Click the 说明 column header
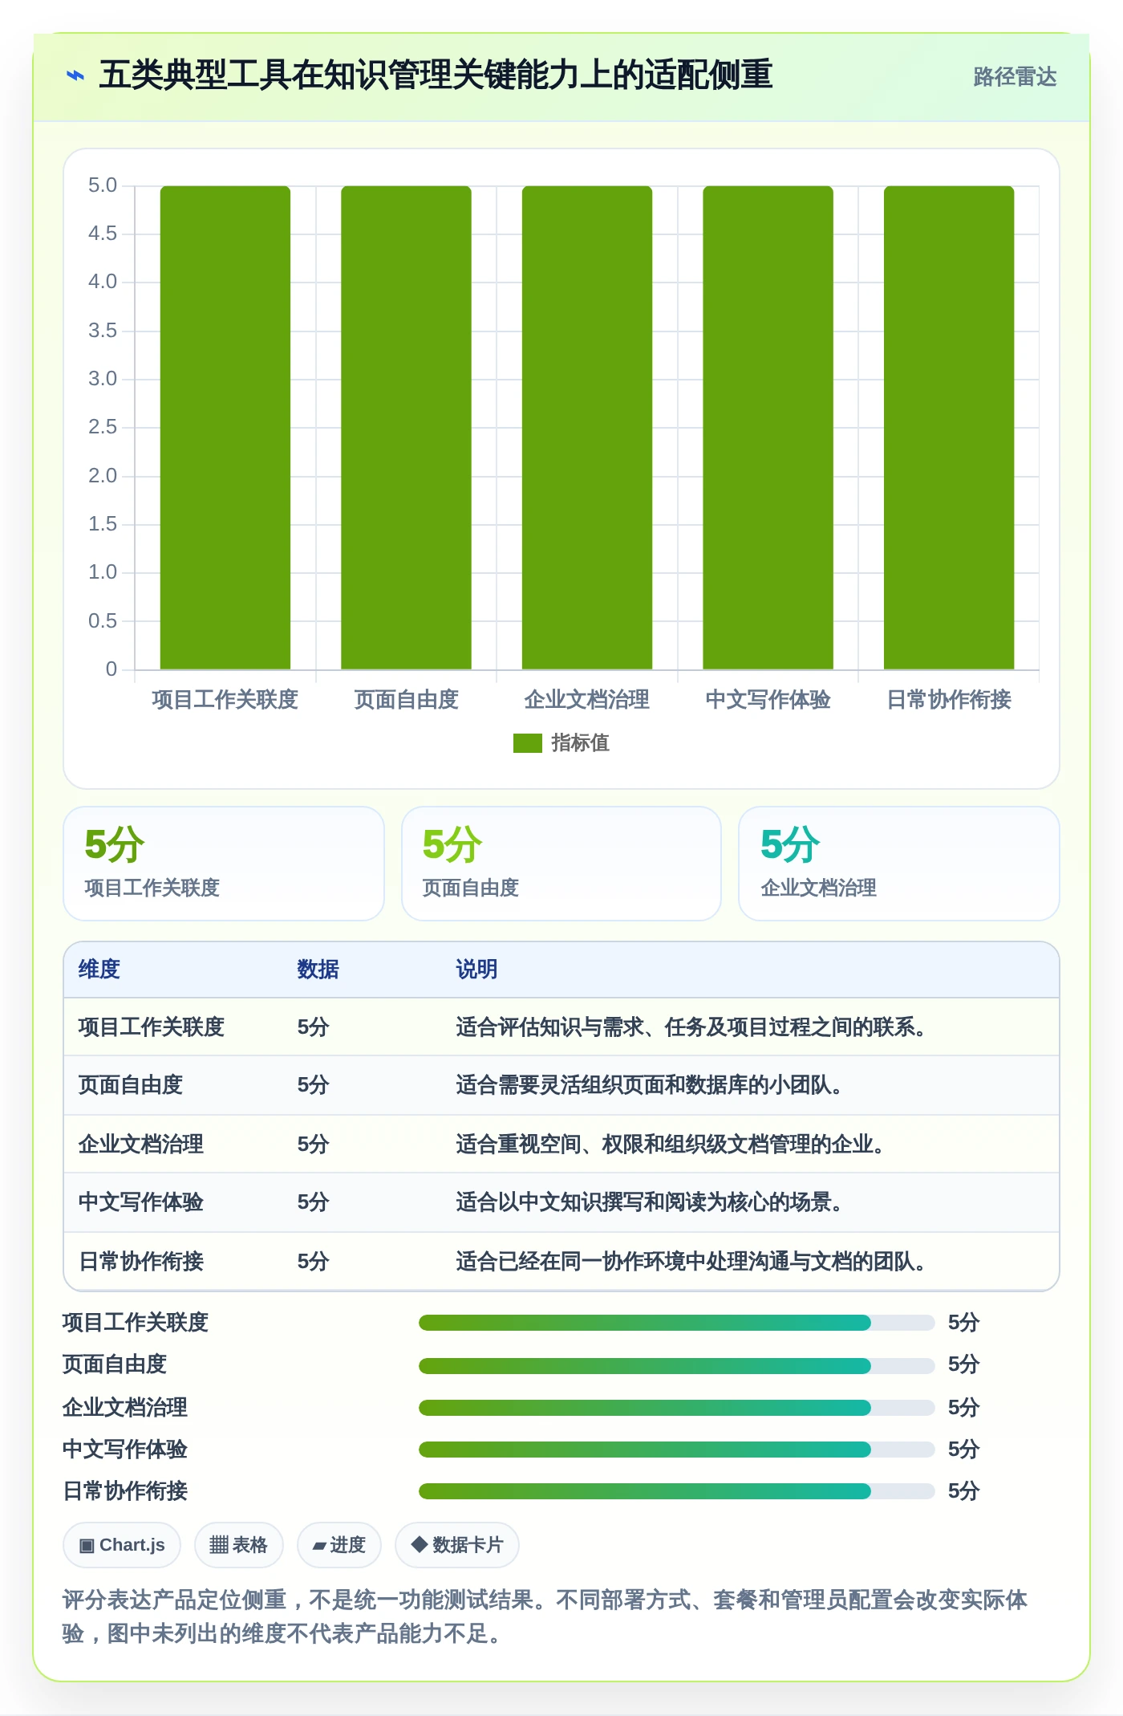 point(476,970)
